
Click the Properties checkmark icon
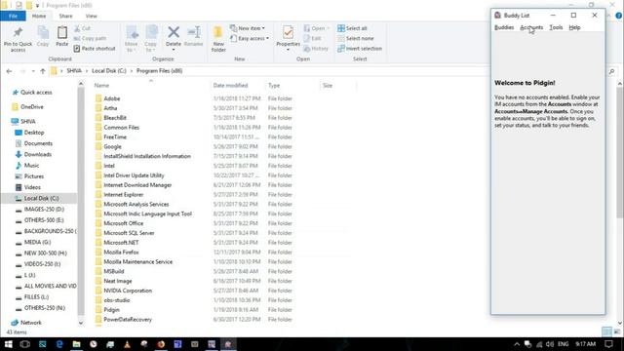point(289,32)
